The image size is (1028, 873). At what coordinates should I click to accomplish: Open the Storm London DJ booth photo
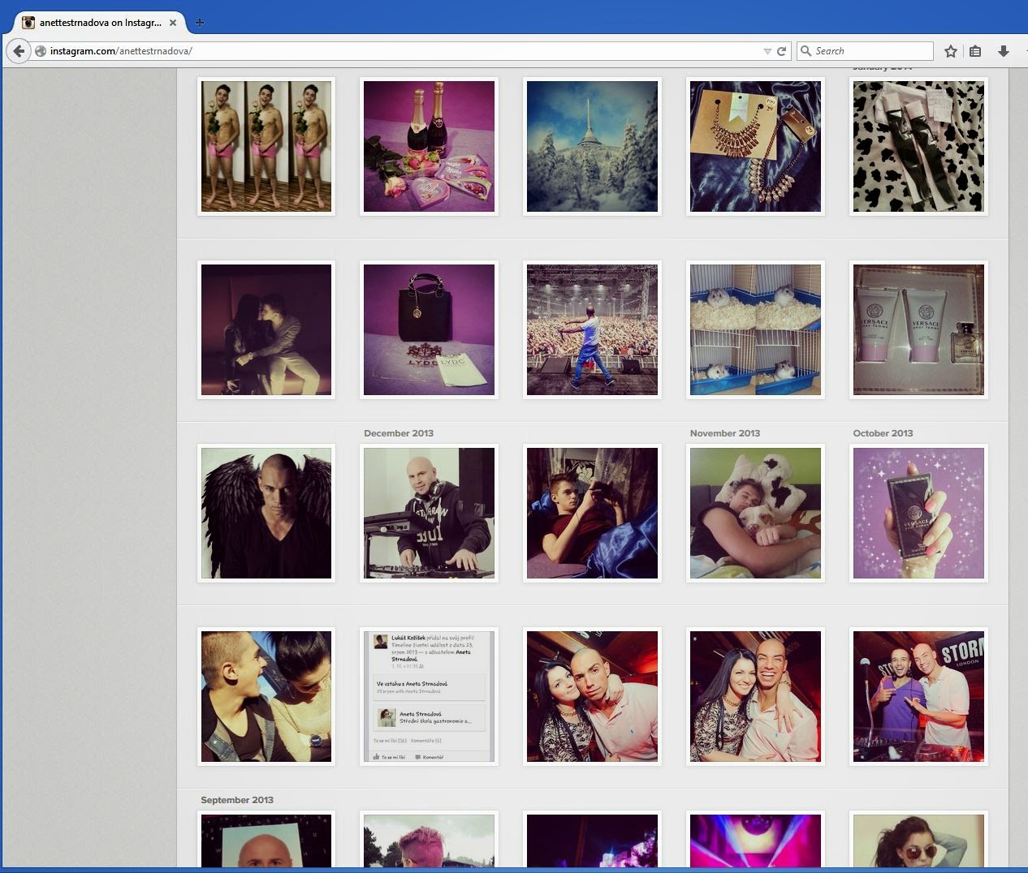pyautogui.click(x=918, y=696)
